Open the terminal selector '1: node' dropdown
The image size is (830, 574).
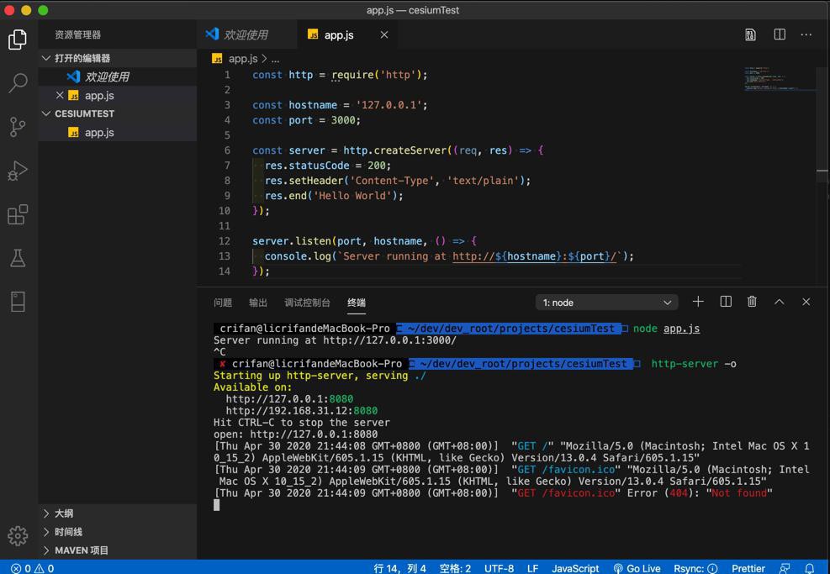pyautogui.click(x=606, y=303)
